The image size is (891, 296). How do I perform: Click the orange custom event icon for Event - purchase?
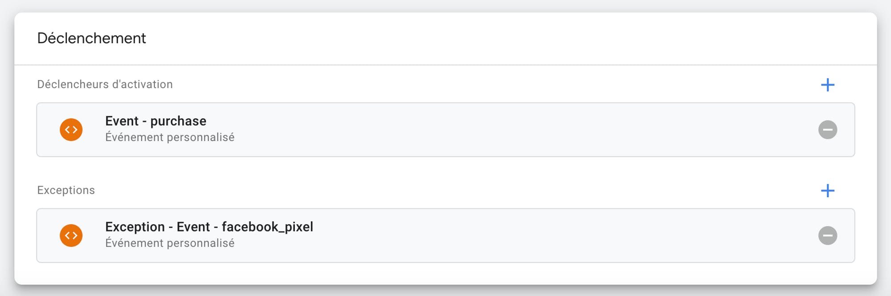(x=71, y=130)
